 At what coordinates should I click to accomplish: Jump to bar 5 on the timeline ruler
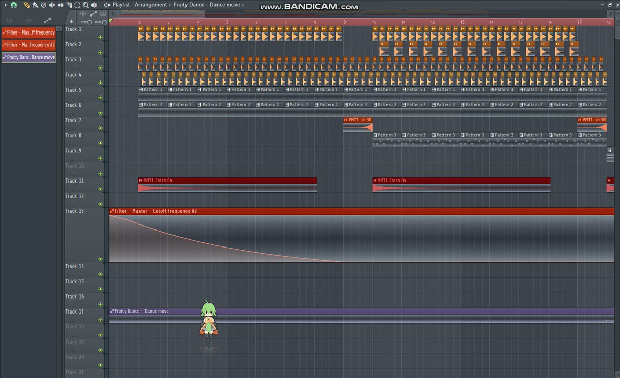tap(227, 22)
